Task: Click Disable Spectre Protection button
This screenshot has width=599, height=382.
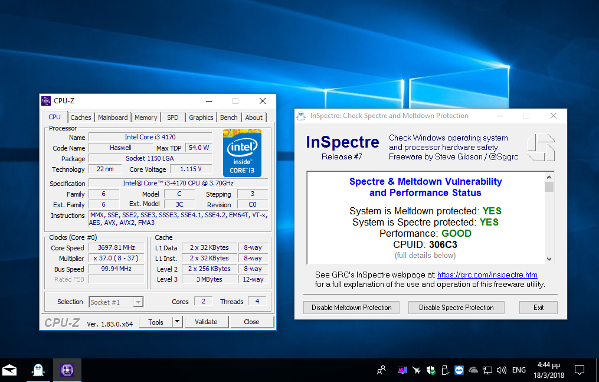Action: (456, 308)
